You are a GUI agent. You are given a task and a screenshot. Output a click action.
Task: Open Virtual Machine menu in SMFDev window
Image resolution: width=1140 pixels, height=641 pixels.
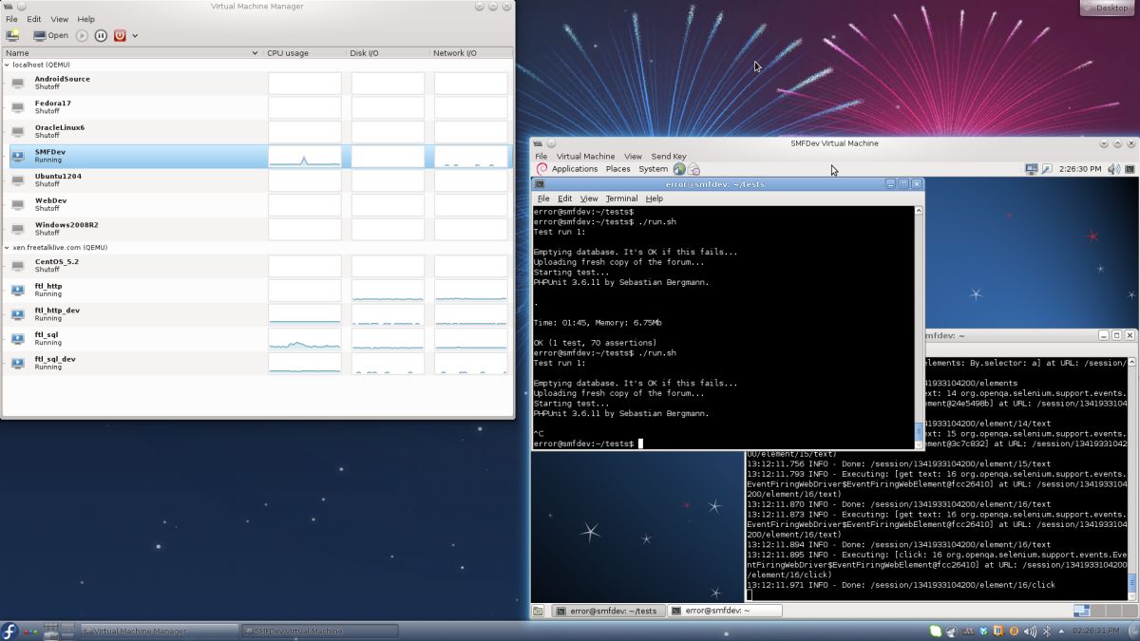coord(585,156)
